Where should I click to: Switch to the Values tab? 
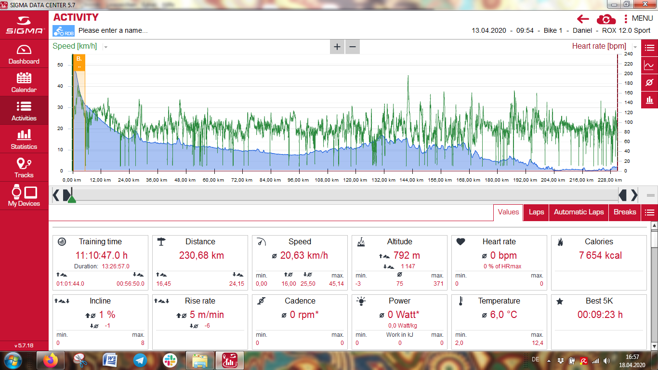point(508,212)
